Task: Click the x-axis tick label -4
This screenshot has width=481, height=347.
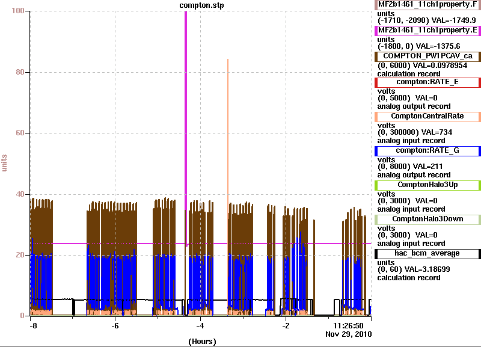Action: click(200, 325)
